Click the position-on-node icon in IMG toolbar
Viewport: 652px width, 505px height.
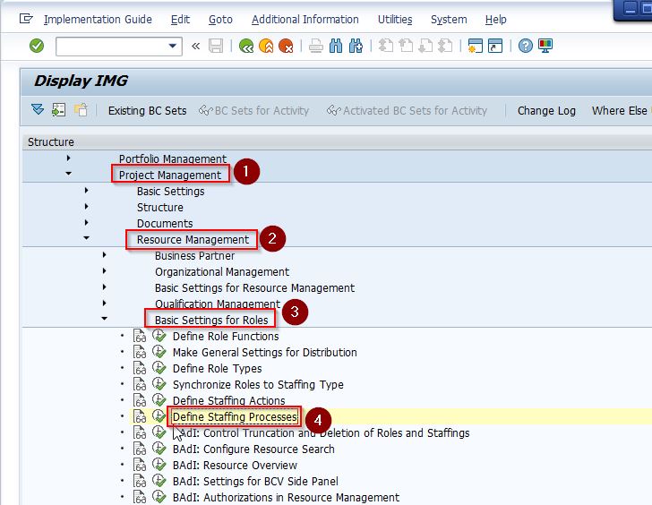click(x=58, y=110)
